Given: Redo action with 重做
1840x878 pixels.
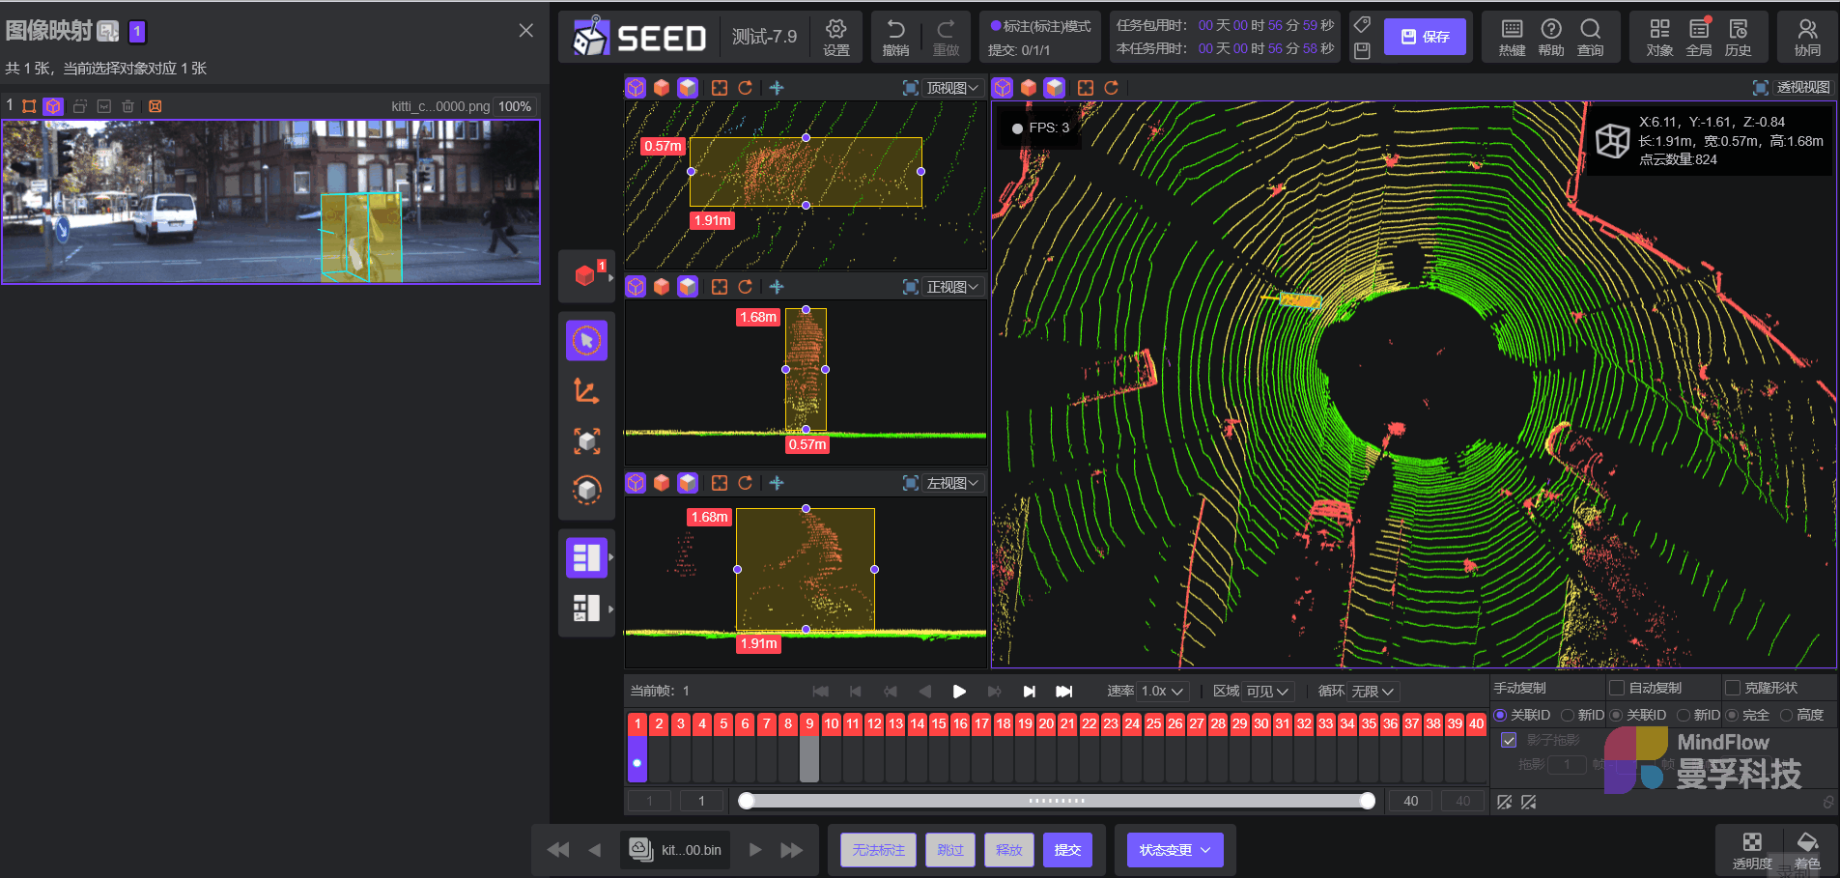Looking at the screenshot, I should 946,37.
